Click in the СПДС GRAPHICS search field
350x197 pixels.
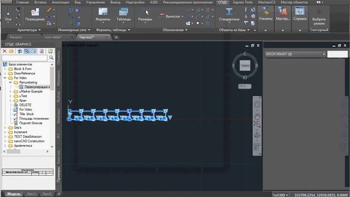click(x=25, y=58)
